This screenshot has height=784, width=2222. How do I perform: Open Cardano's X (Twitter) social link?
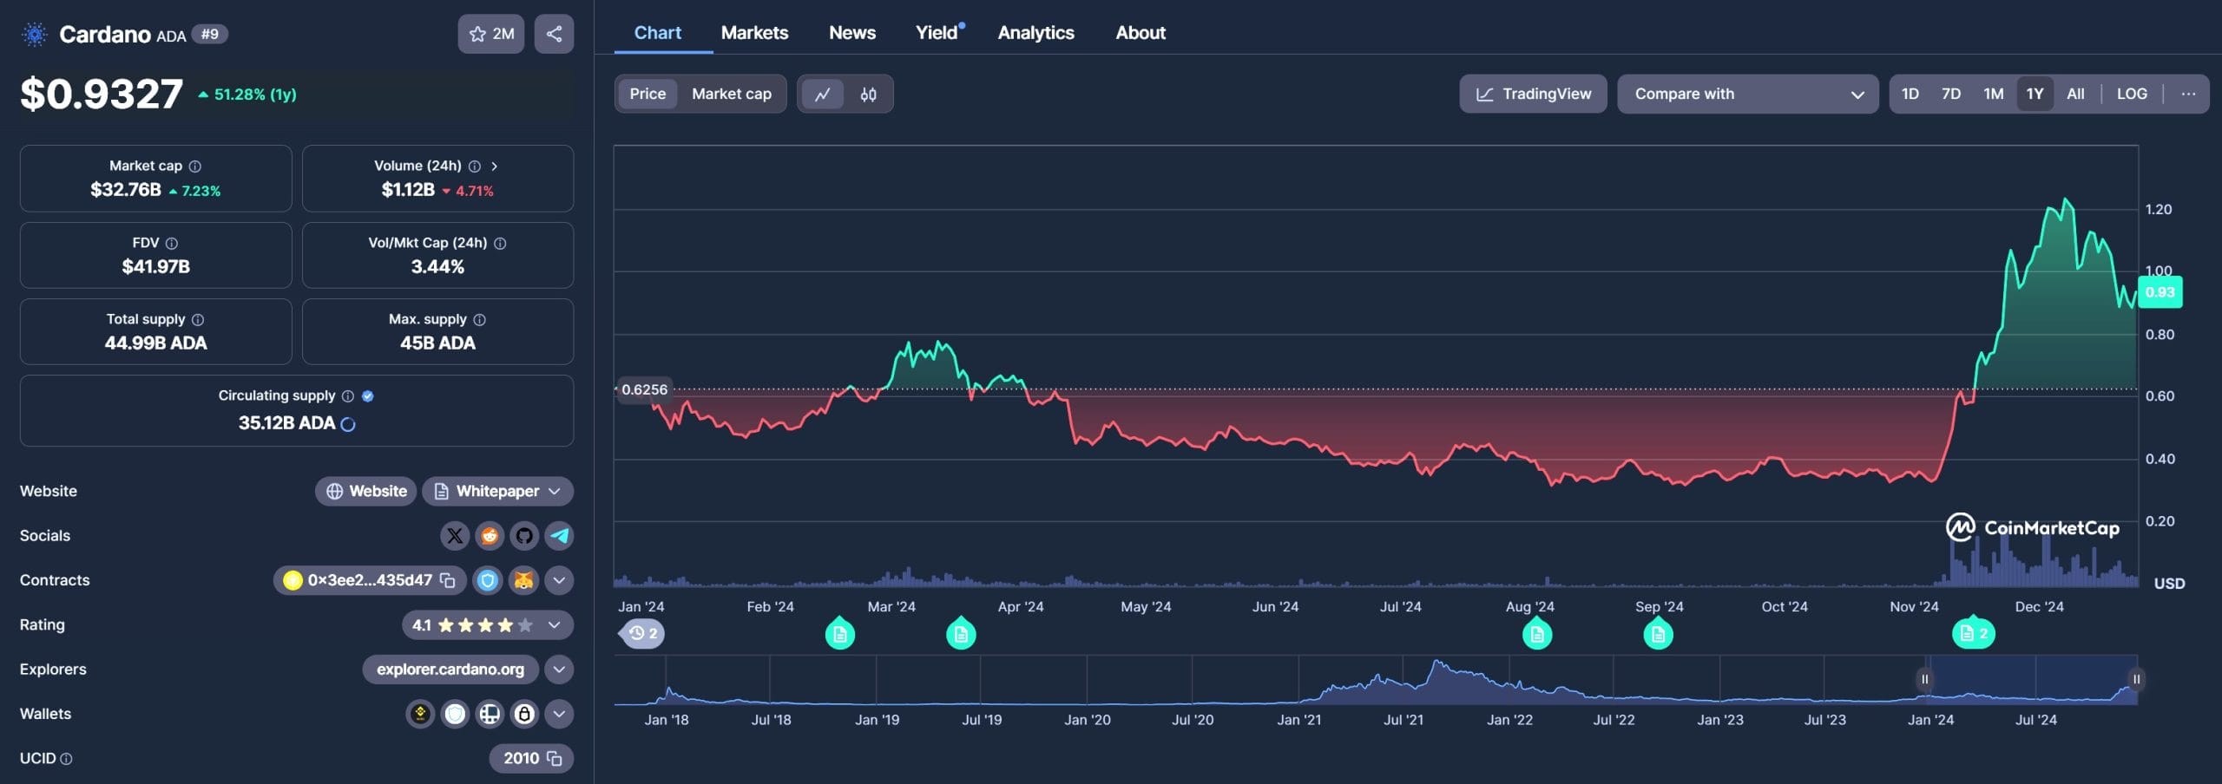point(455,536)
